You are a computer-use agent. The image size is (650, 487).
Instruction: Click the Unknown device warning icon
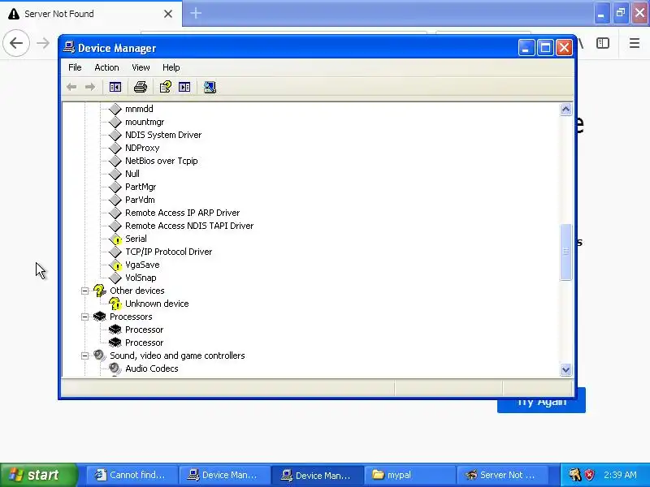click(x=115, y=304)
